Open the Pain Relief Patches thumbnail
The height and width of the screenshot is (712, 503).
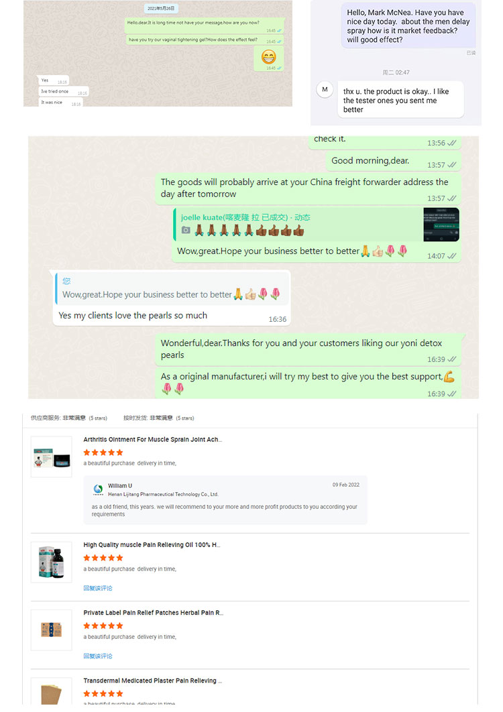(52, 630)
